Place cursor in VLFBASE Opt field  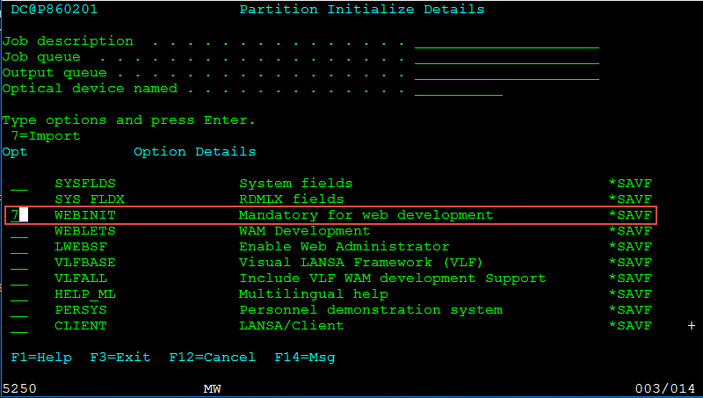(19, 263)
